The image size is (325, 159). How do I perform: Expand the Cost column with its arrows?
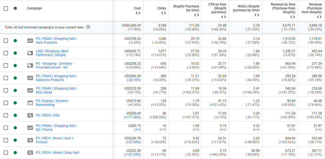click(138, 13)
